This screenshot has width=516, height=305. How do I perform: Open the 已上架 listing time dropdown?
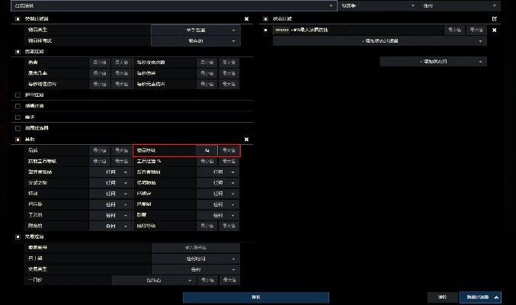(x=194, y=258)
